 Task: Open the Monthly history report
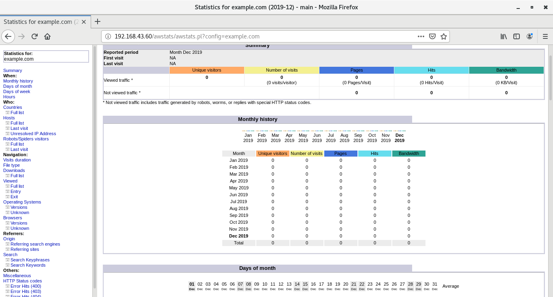point(18,81)
